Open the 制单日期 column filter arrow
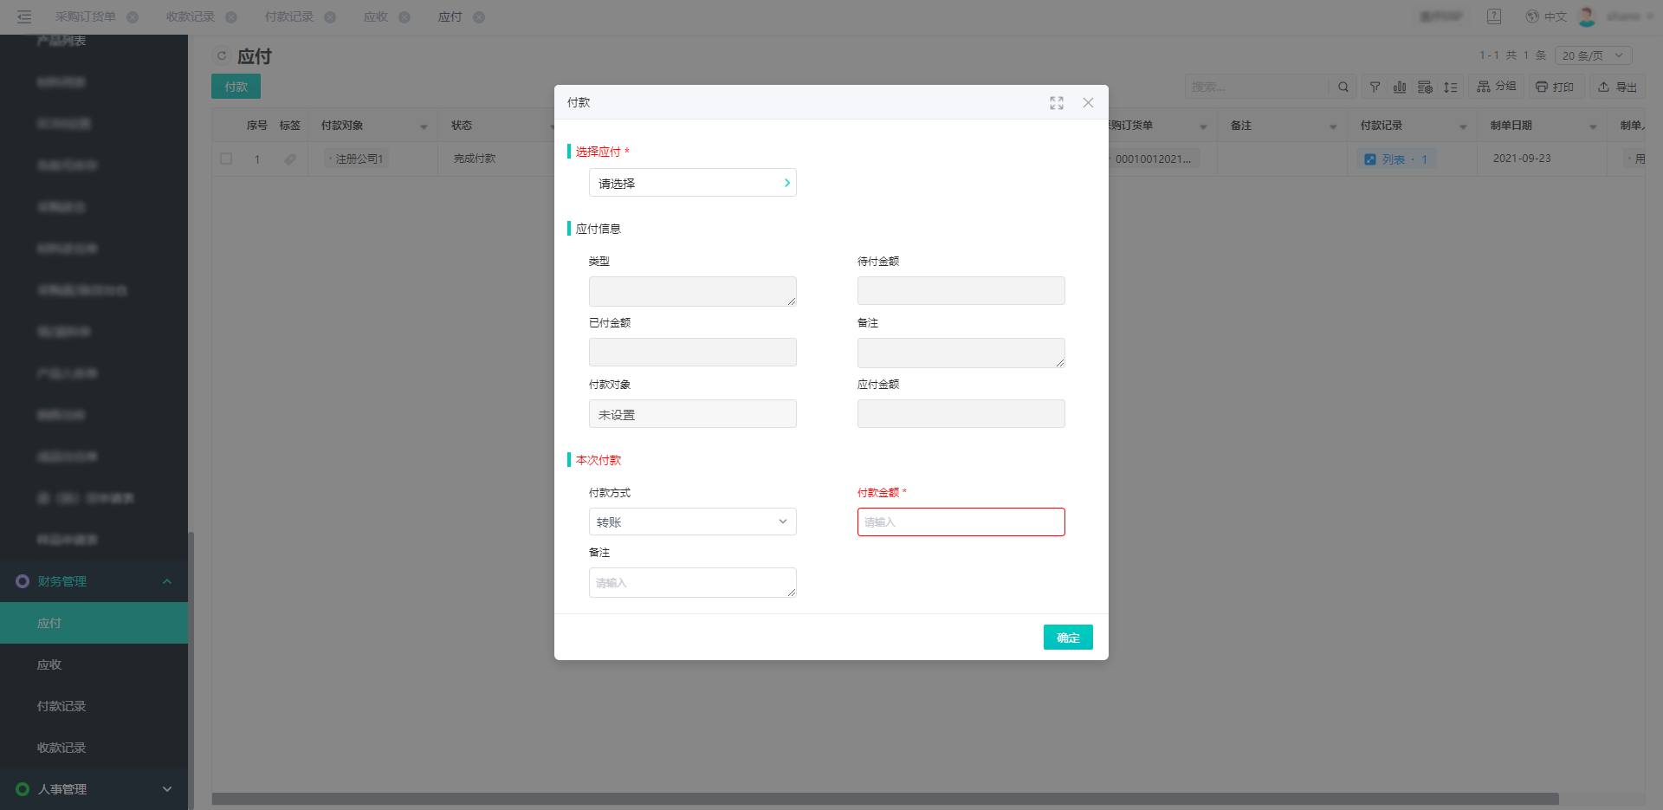1663x810 pixels. pyautogui.click(x=1593, y=126)
